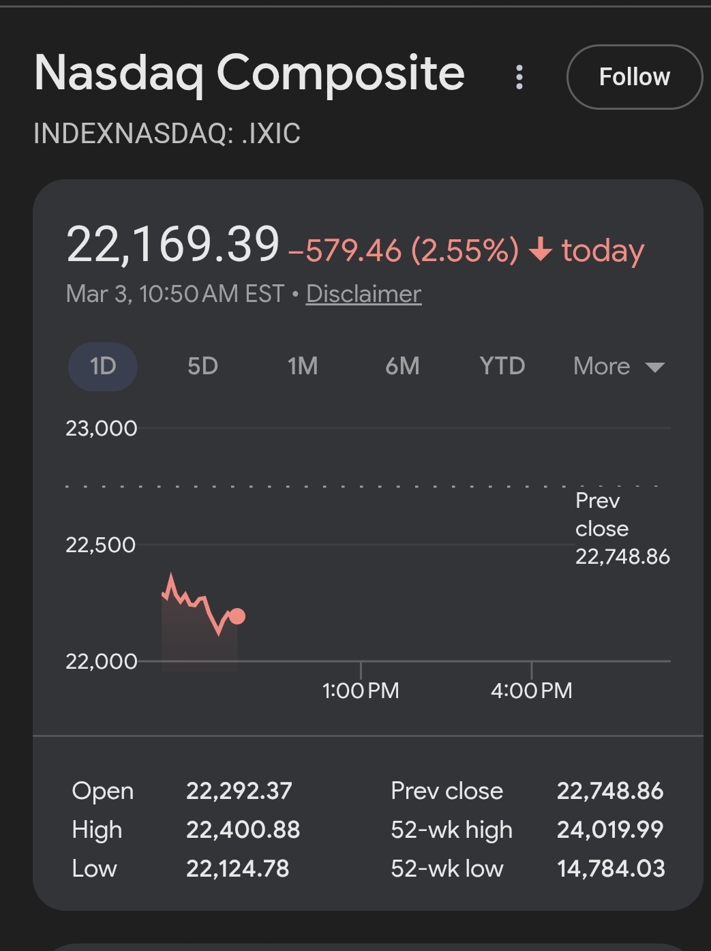
Task: Switch to the 1M chart range
Action: pos(303,366)
